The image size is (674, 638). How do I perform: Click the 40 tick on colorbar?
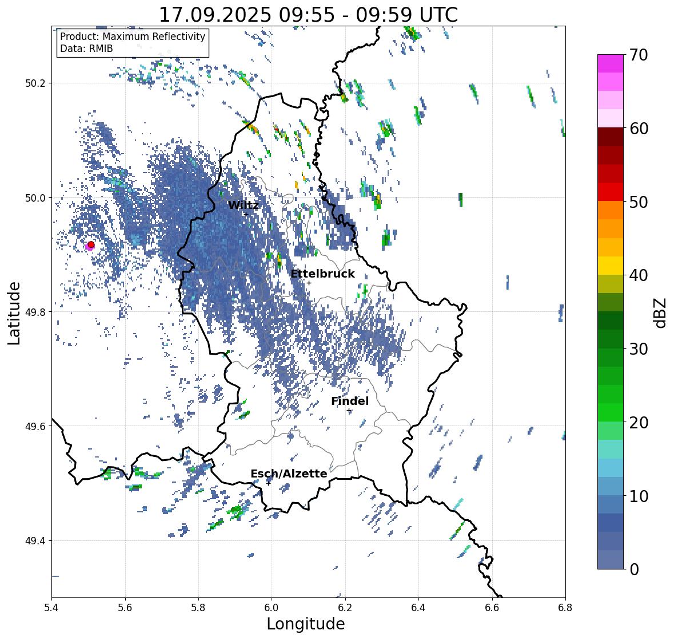(639, 275)
